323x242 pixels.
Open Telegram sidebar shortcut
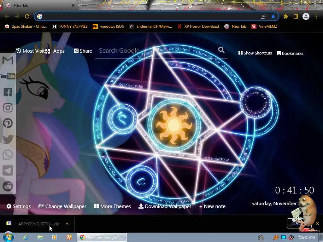pyautogui.click(x=8, y=170)
